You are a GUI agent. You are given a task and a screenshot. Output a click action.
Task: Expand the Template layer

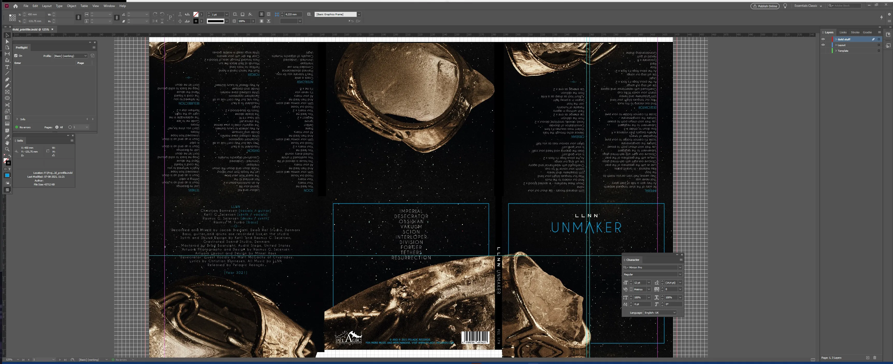pos(836,51)
